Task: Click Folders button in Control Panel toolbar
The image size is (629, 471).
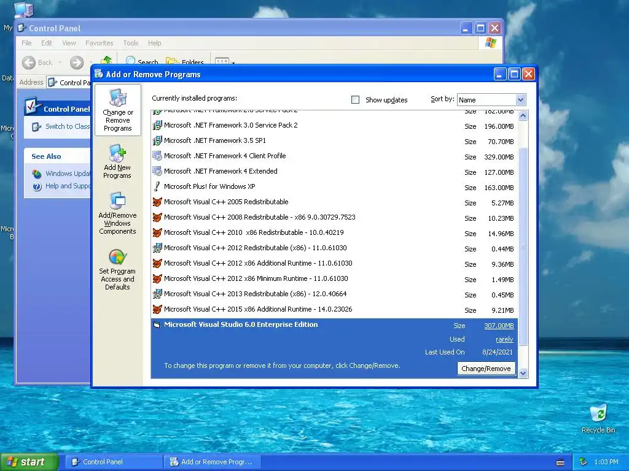Action: (186, 61)
